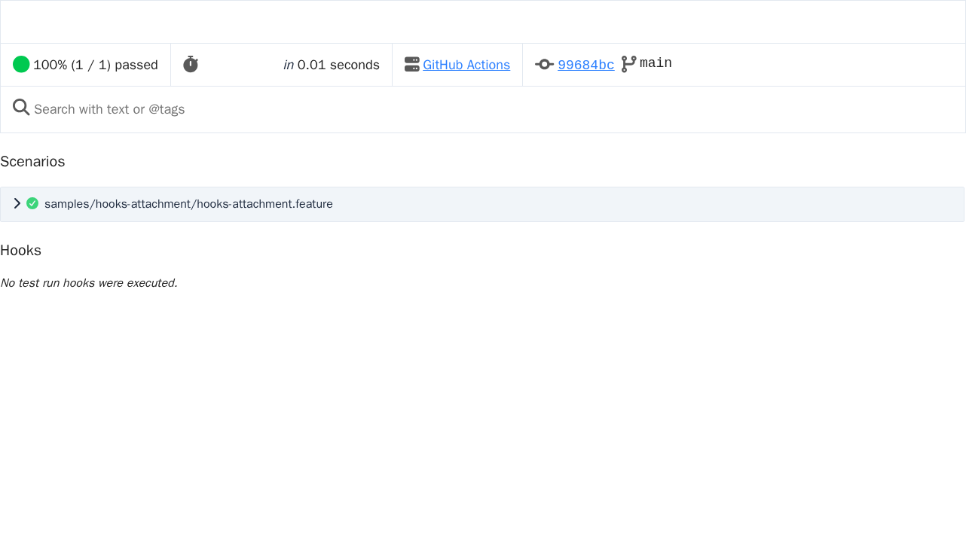Click the green passed status circle
Screen dimensions: 966x542
21,65
